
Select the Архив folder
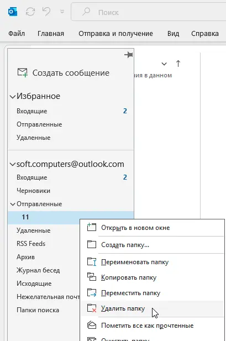(25, 257)
